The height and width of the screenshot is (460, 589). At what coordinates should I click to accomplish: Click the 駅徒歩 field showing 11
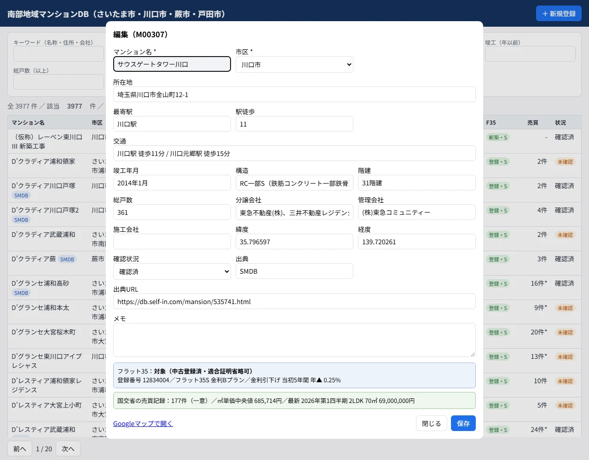[x=294, y=124]
